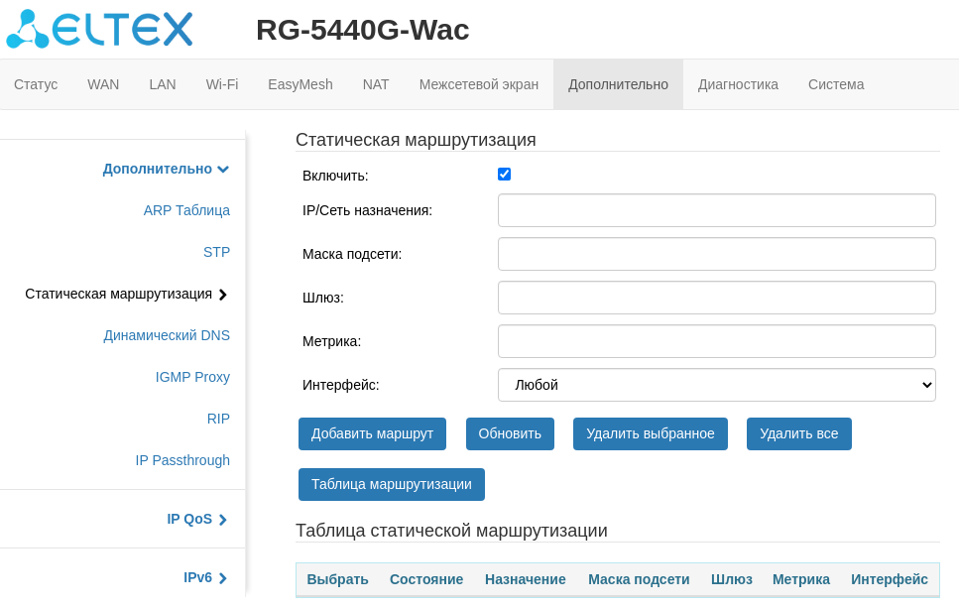The image size is (959, 608).
Task: Expand the IP QoS sidebar section
Action: 197,520
